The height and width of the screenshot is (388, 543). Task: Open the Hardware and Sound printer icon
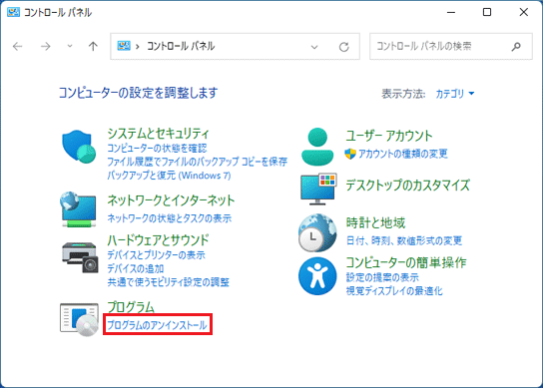(x=80, y=257)
